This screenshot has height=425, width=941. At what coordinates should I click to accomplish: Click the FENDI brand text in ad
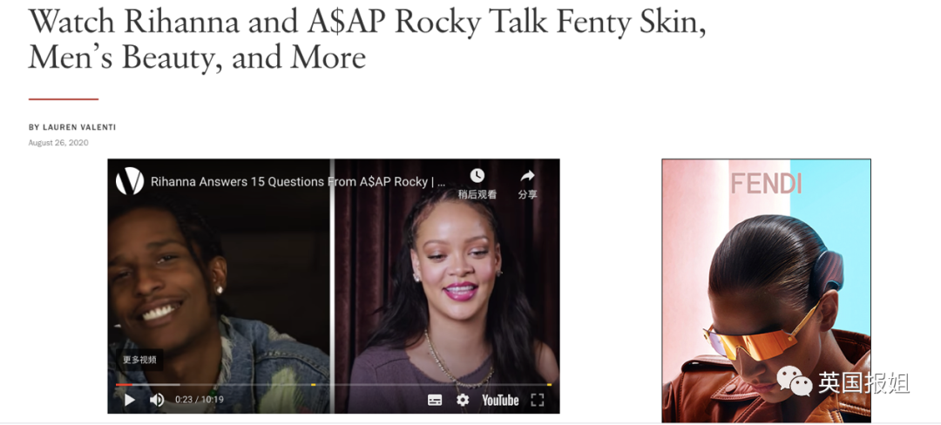pos(766,184)
